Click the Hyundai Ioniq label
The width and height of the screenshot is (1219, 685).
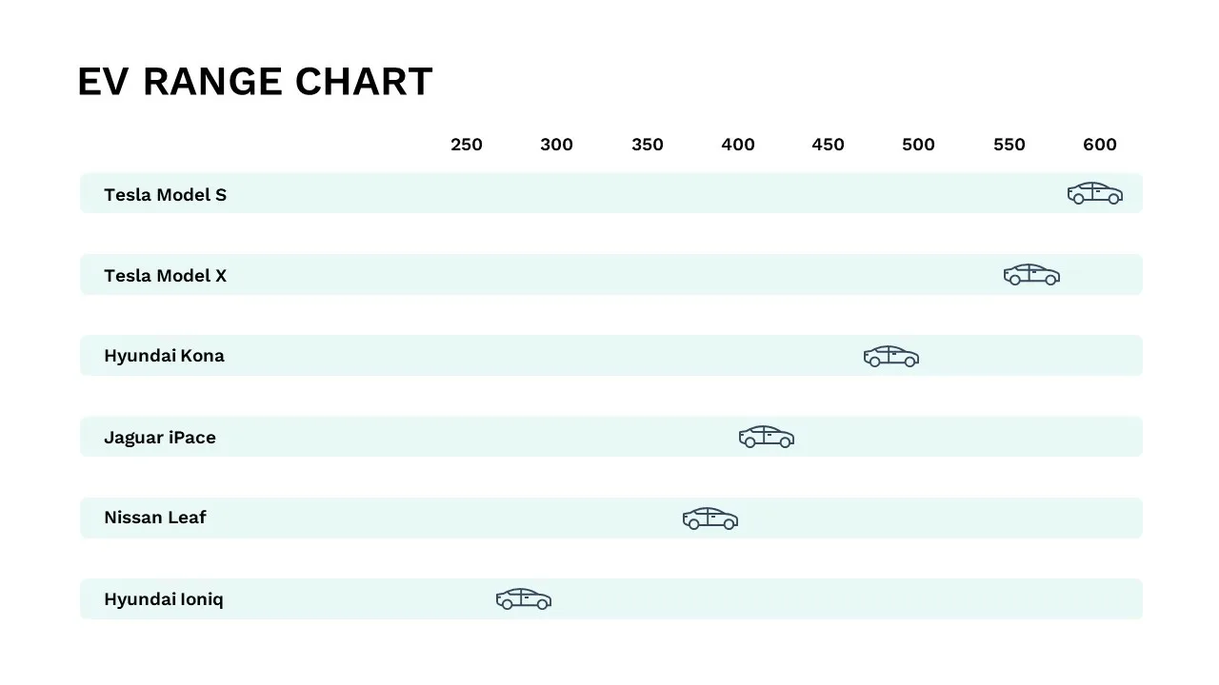click(x=164, y=599)
